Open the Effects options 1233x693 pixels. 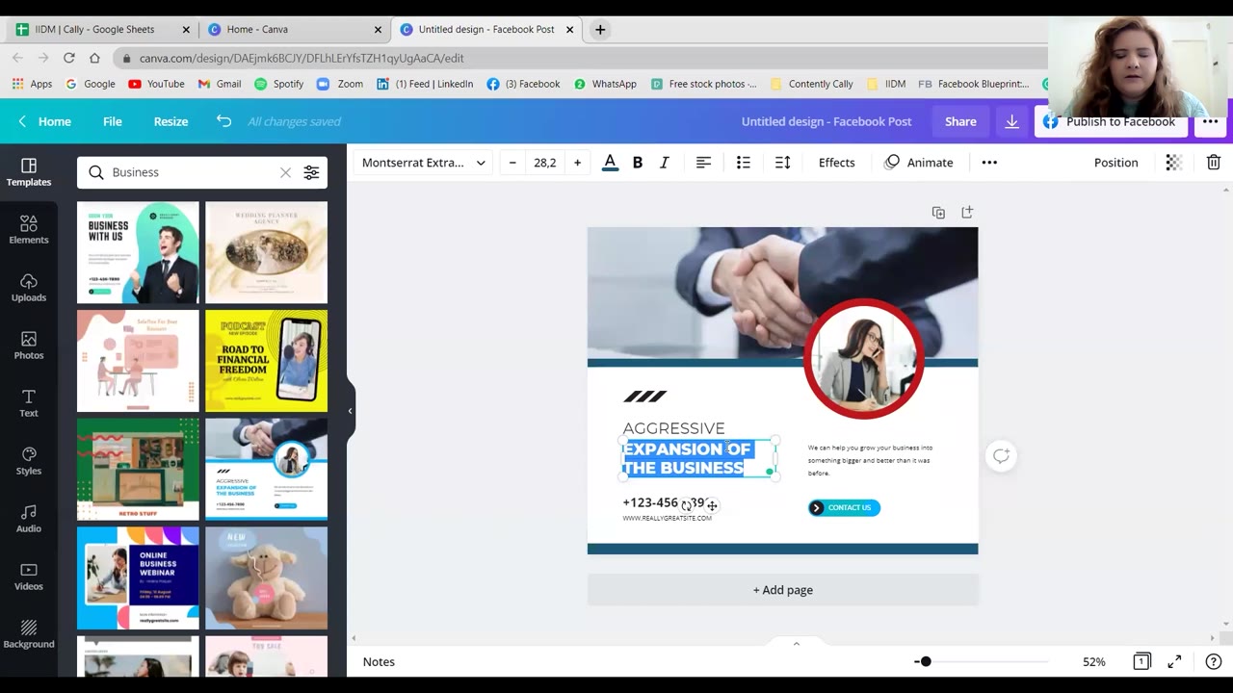tap(836, 163)
